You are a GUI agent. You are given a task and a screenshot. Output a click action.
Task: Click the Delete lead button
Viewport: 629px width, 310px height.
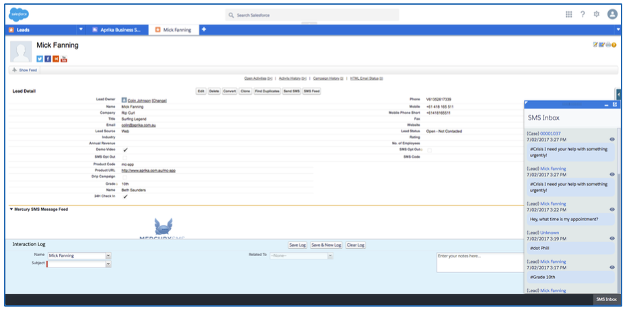(213, 91)
